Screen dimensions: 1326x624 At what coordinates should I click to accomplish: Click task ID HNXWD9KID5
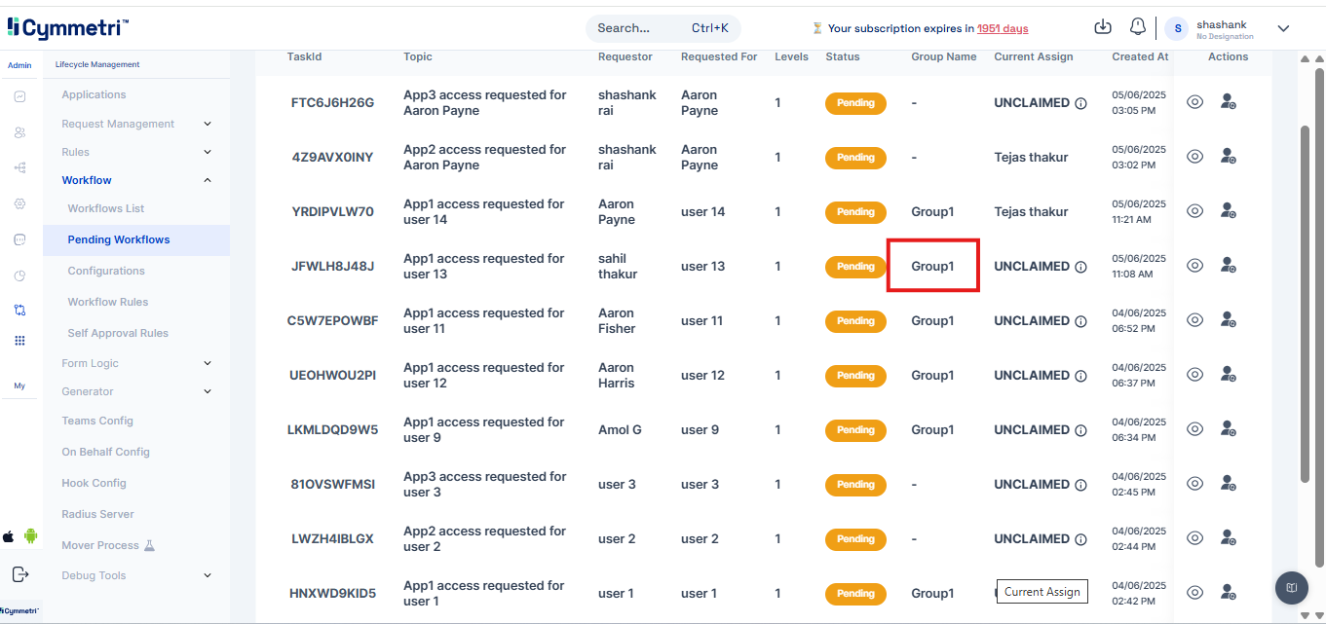pyautogui.click(x=332, y=593)
